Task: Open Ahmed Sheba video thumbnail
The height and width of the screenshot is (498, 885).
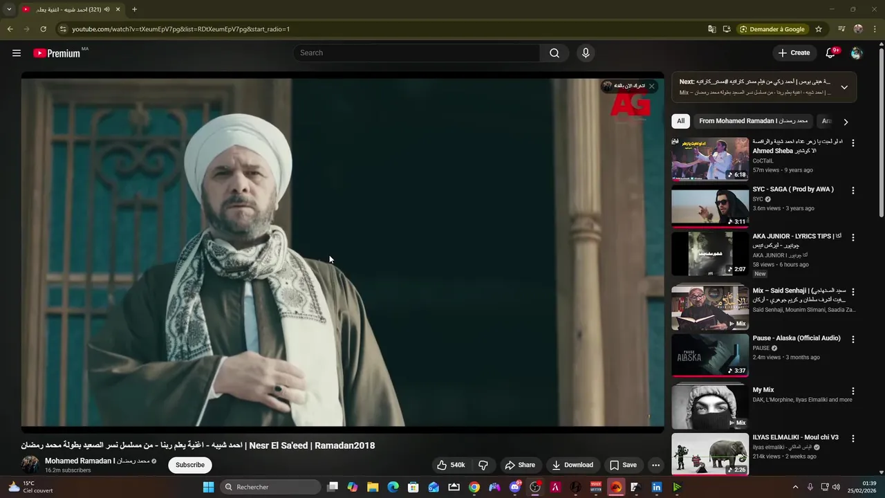Action: (710, 158)
